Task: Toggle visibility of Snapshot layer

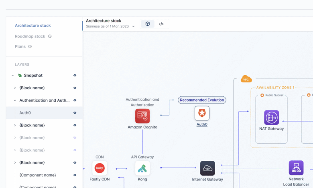Action: tap(75, 75)
